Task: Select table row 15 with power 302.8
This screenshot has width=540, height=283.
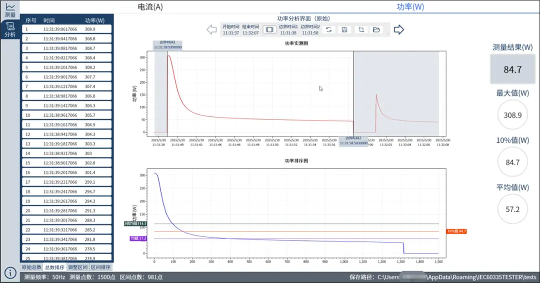Action: [67, 163]
